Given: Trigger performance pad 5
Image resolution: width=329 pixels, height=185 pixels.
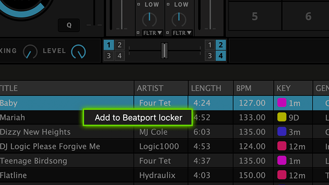Looking at the screenshot, I should pyautogui.click(x=254, y=17).
